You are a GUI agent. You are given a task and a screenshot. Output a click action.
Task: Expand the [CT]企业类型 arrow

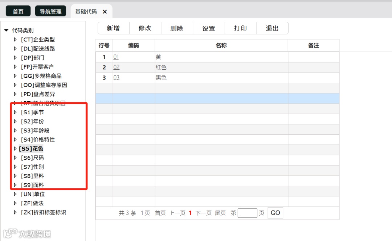pyautogui.click(x=15, y=40)
